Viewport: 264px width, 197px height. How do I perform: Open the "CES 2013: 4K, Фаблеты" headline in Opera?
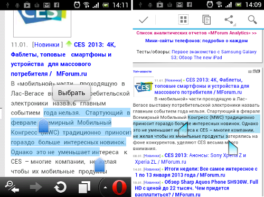(x=63, y=59)
